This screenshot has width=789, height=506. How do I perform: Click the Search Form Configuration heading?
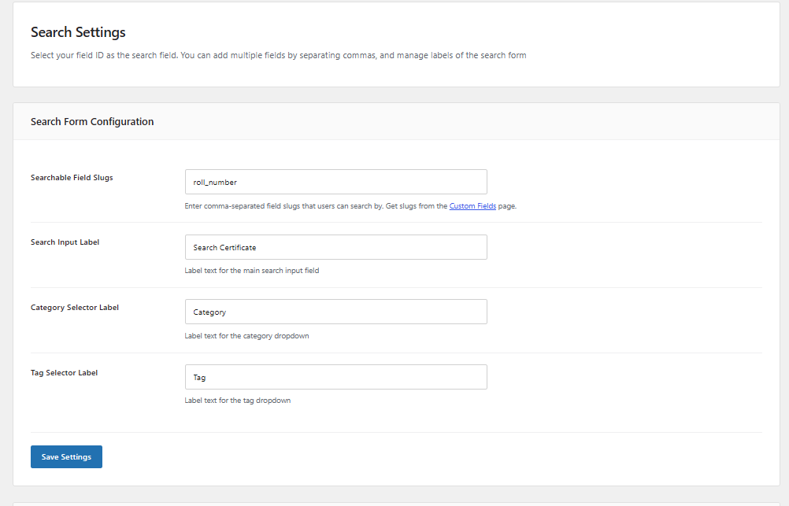click(92, 122)
